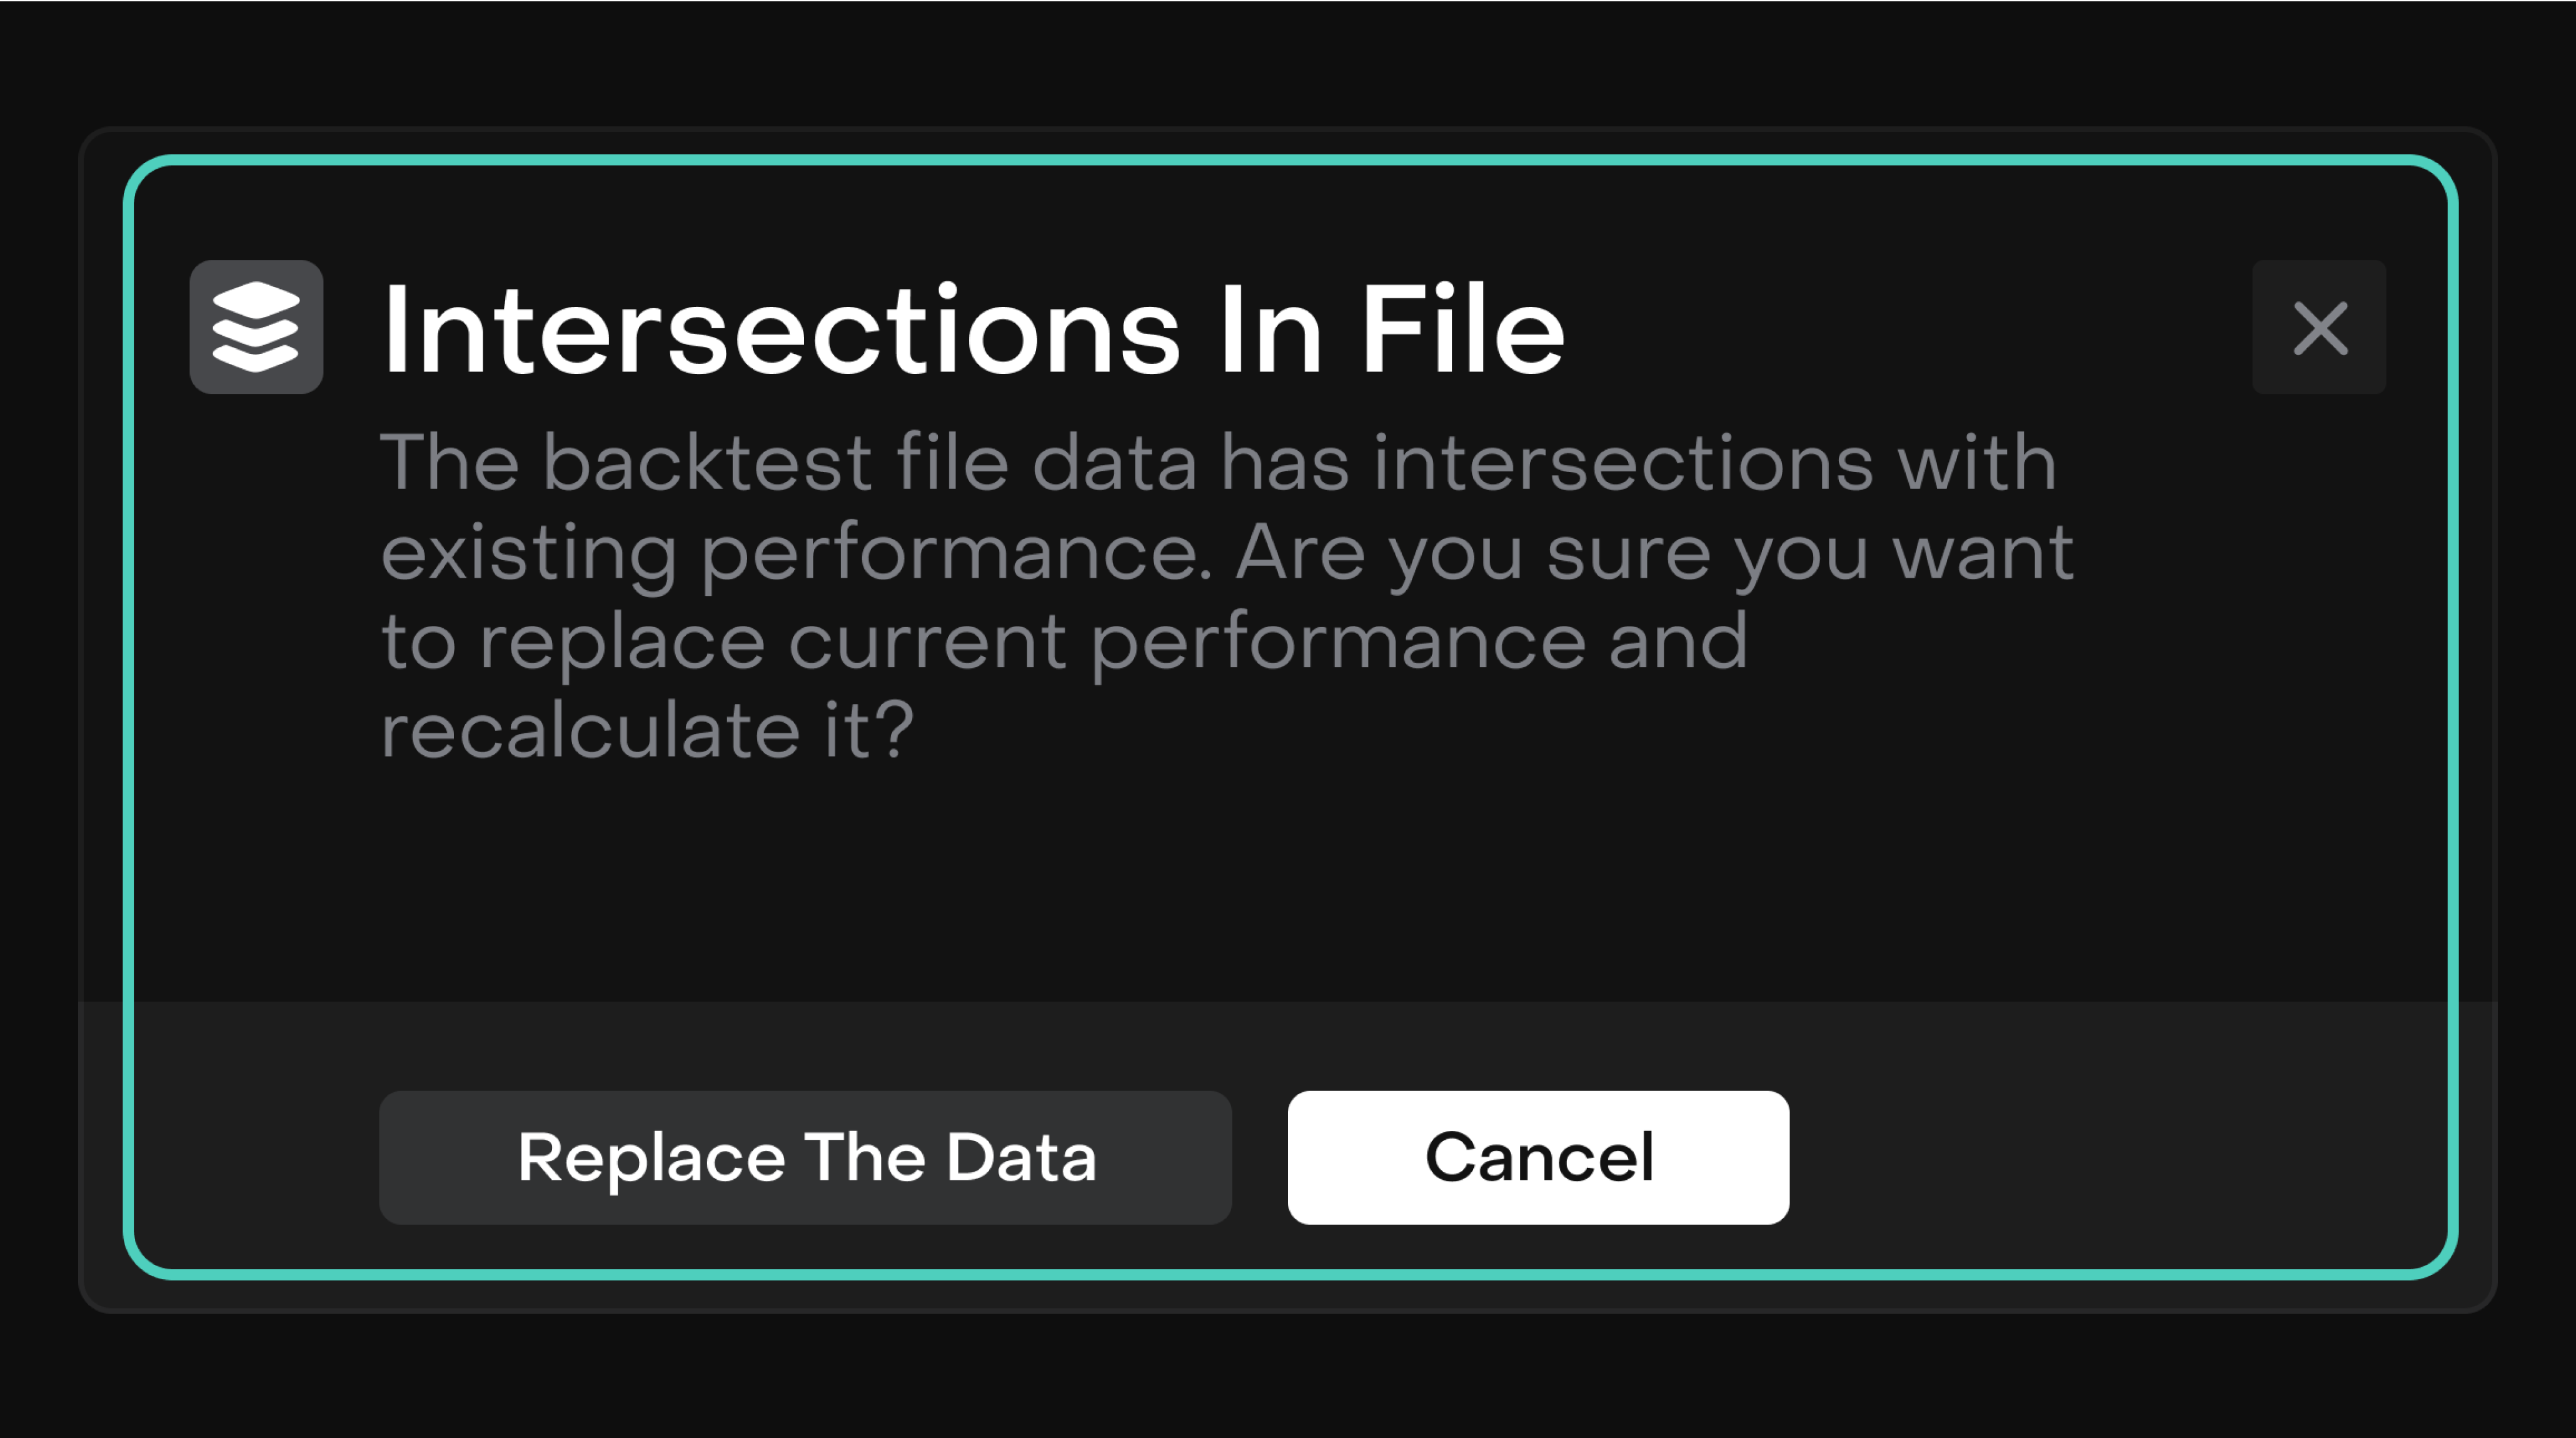Exit the Intersections In File dialog
The width and height of the screenshot is (2576, 1438).
point(2318,327)
